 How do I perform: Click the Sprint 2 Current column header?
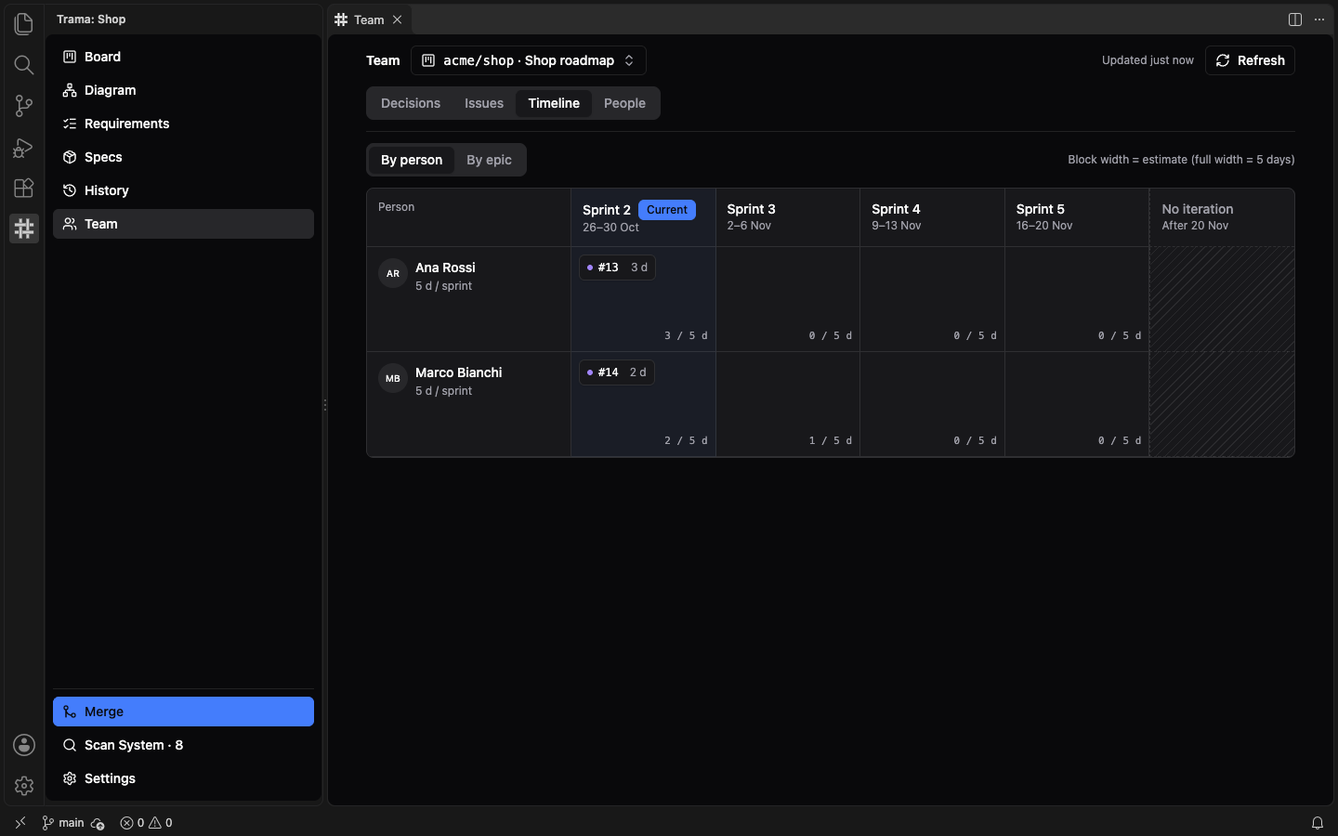click(643, 217)
